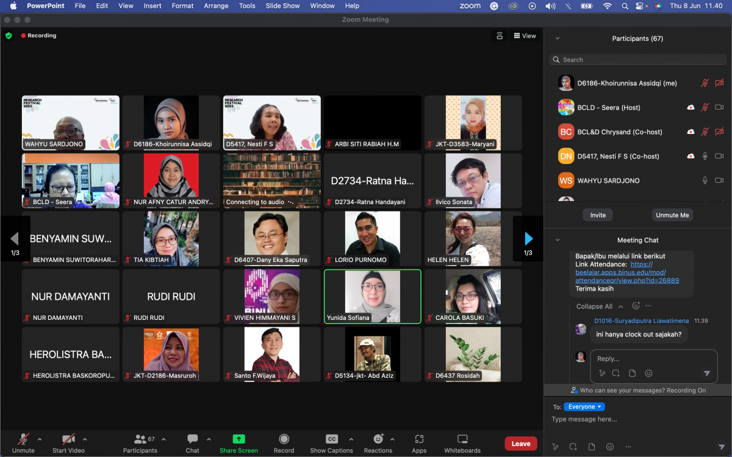Open the Reactions menu
The width and height of the screenshot is (732, 457).
[x=378, y=444]
